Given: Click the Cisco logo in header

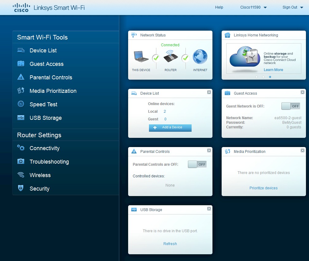Looking at the screenshot, I should [21, 8].
